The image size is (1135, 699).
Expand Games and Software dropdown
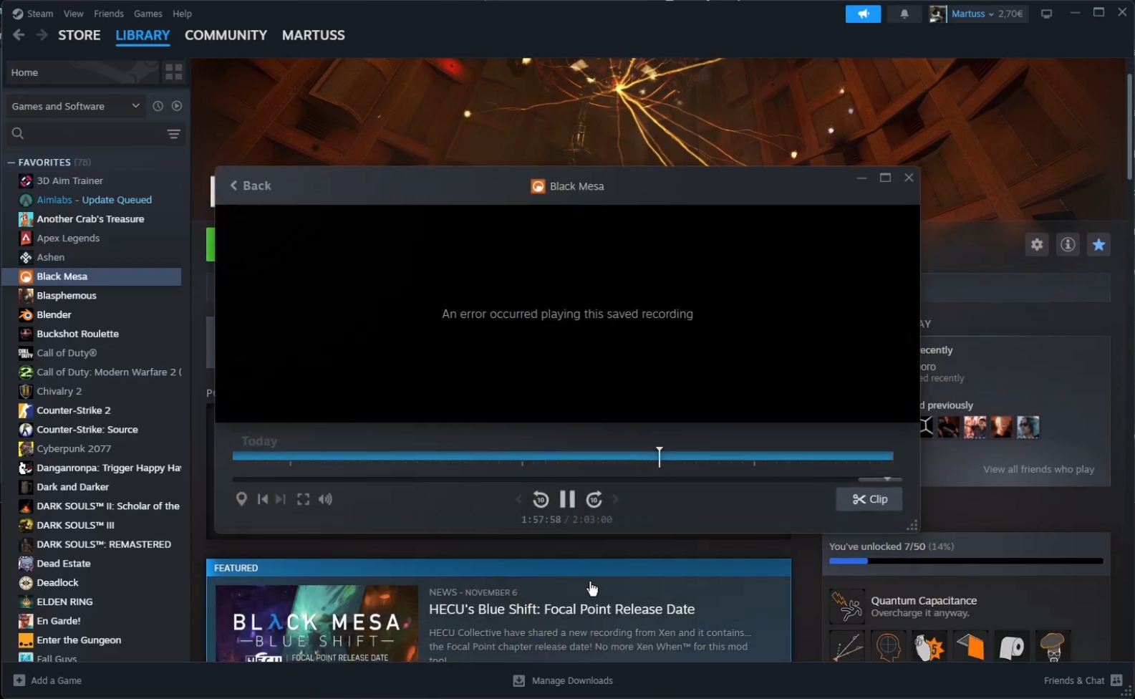pos(75,106)
